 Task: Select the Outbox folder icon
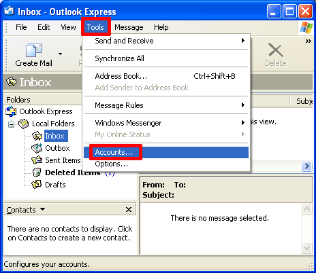tap(37, 148)
